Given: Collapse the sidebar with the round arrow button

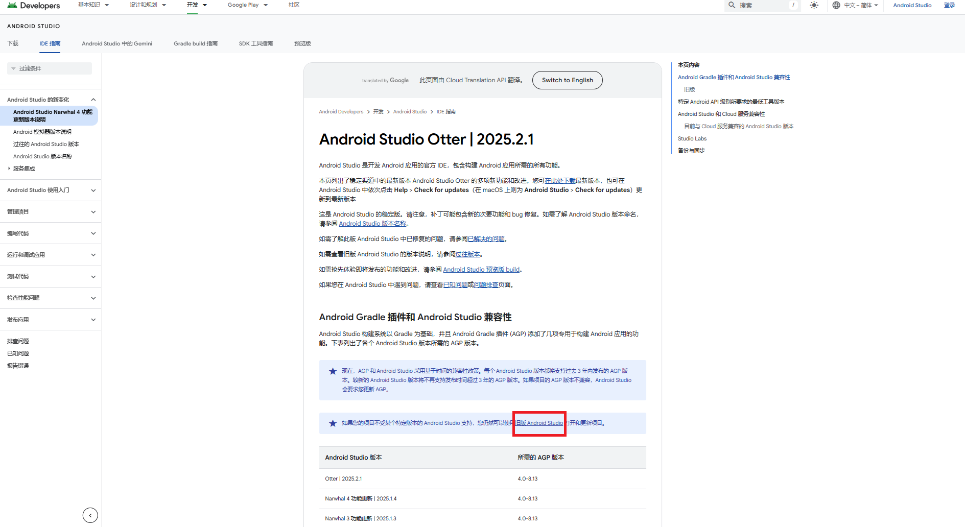Looking at the screenshot, I should (90, 515).
